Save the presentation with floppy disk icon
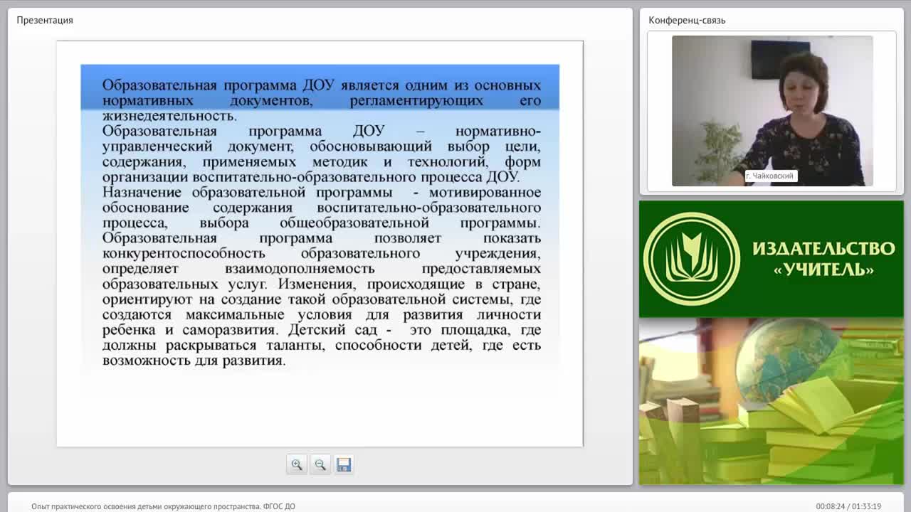This screenshot has width=911, height=512. pyautogui.click(x=344, y=464)
